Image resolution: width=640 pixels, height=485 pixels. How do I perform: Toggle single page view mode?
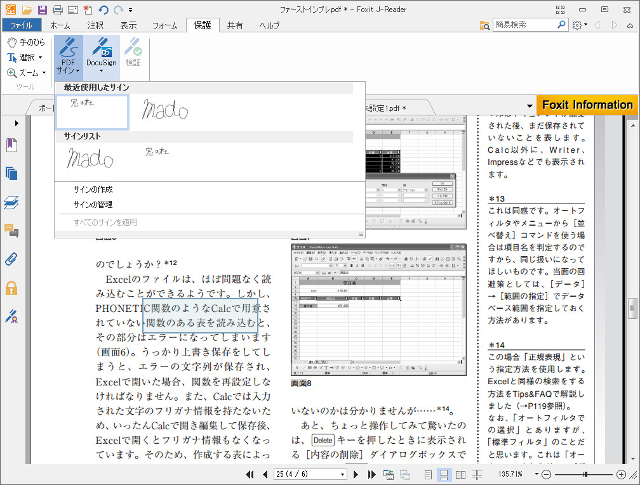(429, 474)
